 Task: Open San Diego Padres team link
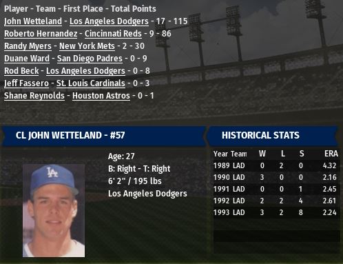tap(90, 59)
